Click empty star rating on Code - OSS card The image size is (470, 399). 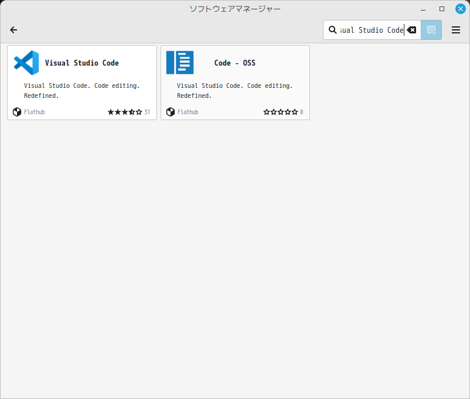point(281,112)
